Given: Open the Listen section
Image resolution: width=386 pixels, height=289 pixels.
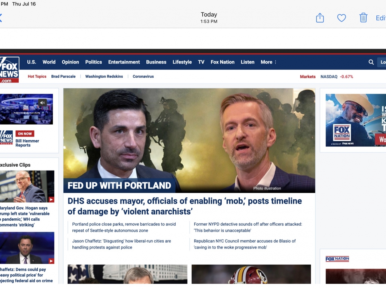Looking at the screenshot, I should click(x=248, y=62).
